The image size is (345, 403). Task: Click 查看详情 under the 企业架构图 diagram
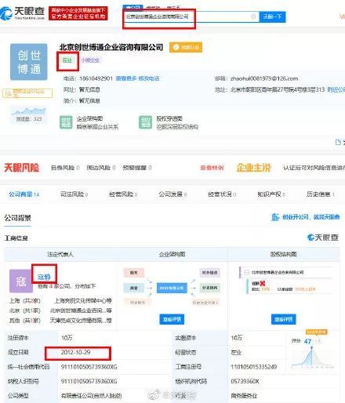(172, 319)
